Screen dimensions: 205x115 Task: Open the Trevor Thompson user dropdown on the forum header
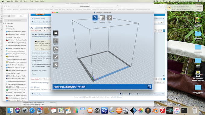(159, 19)
